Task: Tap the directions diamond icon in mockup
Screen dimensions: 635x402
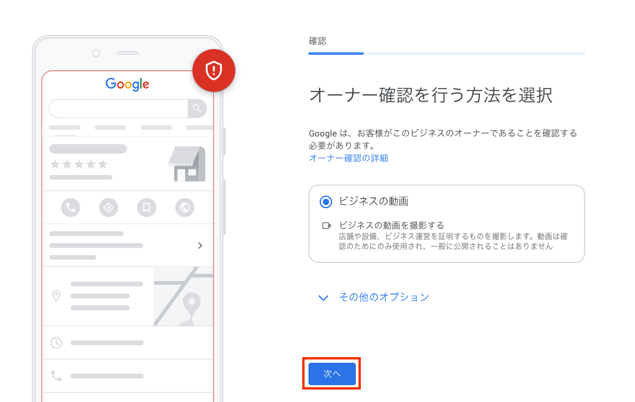Action: point(108,208)
